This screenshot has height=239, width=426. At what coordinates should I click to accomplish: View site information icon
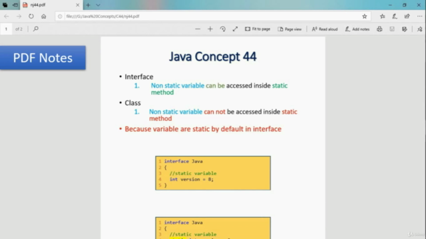click(60, 16)
